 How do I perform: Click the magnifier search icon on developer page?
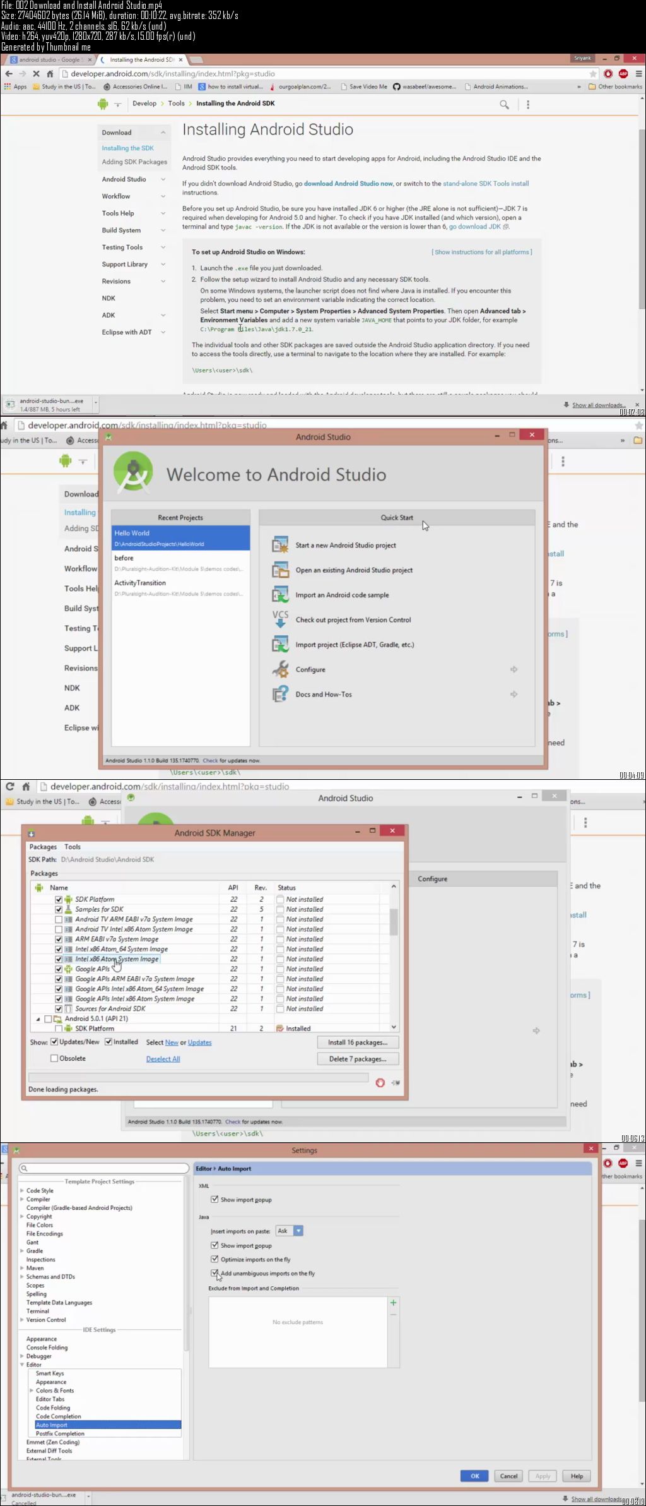(x=504, y=104)
